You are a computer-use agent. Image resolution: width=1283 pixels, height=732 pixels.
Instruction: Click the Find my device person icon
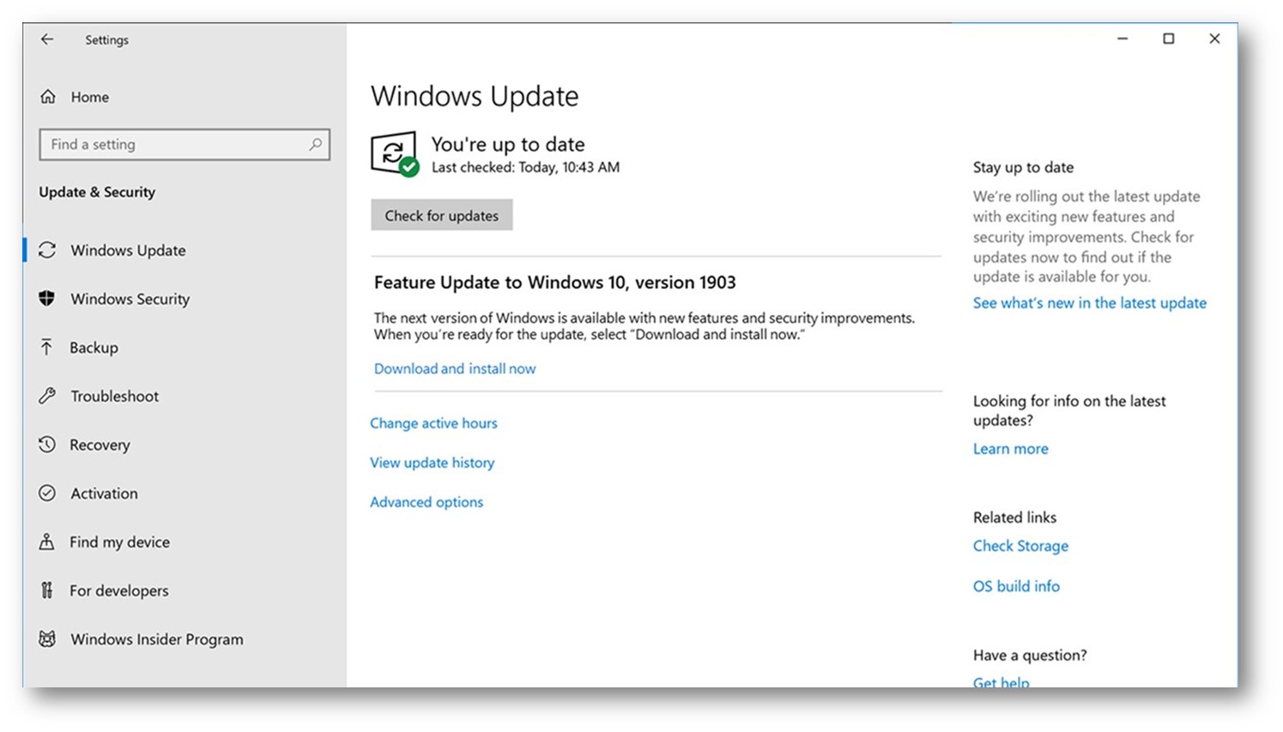point(47,541)
